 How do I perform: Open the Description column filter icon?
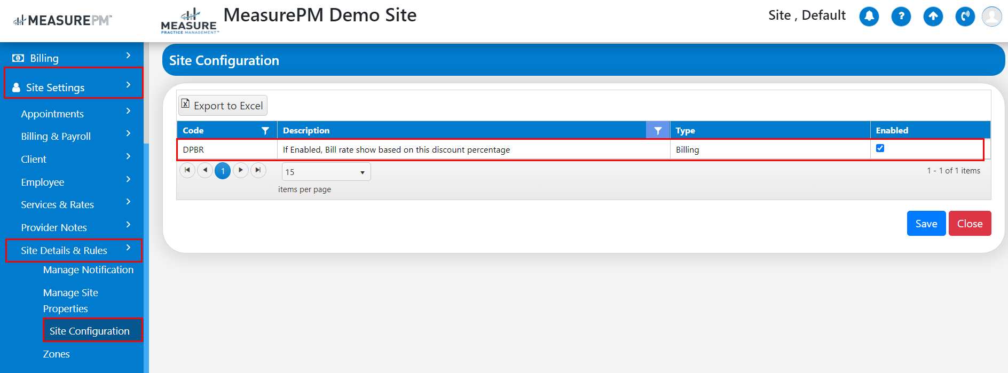658,131
